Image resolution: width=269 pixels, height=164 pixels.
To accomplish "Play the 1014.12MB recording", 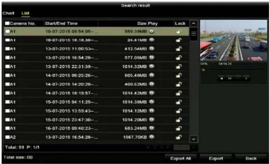I will click(152, 111).
